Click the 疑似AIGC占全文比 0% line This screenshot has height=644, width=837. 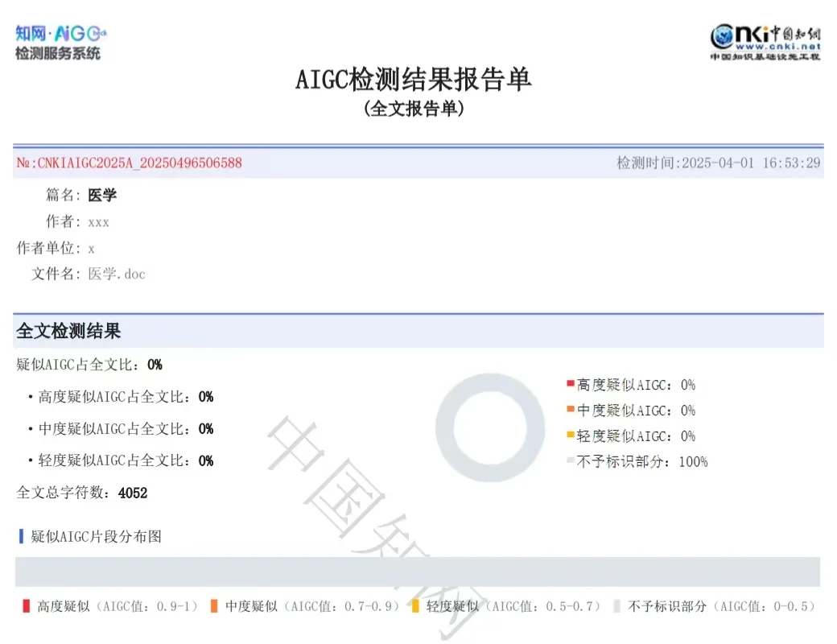point(89,365)
